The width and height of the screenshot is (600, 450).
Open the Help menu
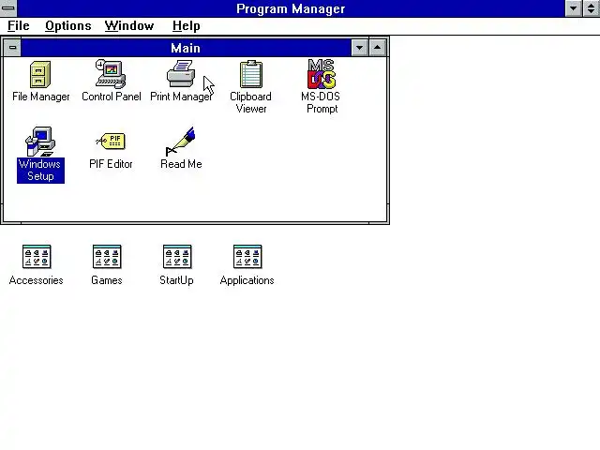tap(186, 26)
